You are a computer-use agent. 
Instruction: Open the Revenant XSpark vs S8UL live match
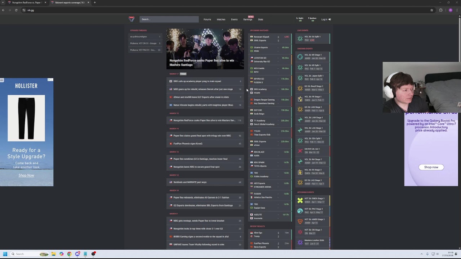[x=270, y=38]
